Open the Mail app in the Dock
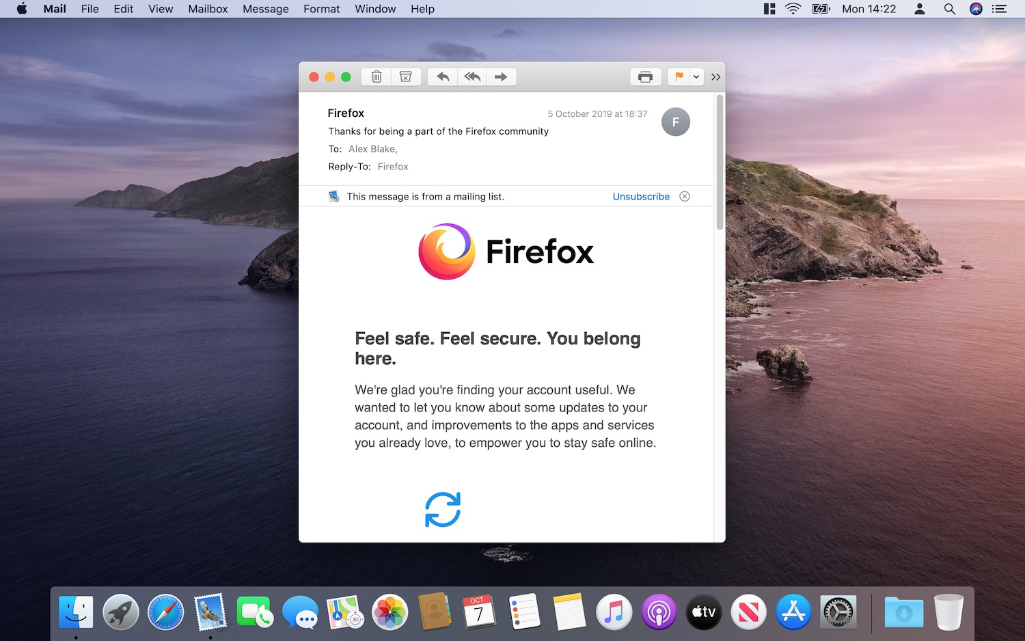The image size is (1025, 641). pos(210,612)
